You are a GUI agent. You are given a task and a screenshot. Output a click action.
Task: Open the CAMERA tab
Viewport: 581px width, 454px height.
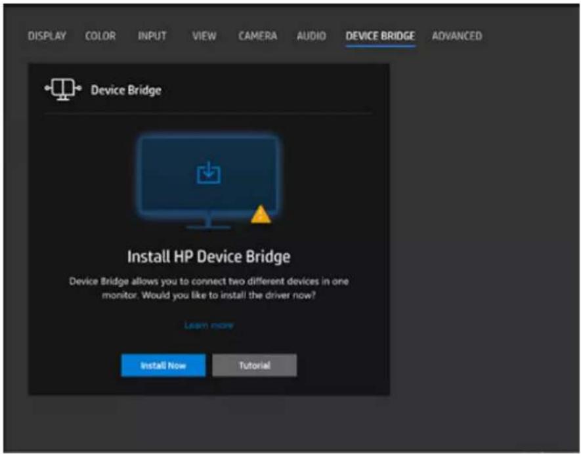tap(257, 36)
